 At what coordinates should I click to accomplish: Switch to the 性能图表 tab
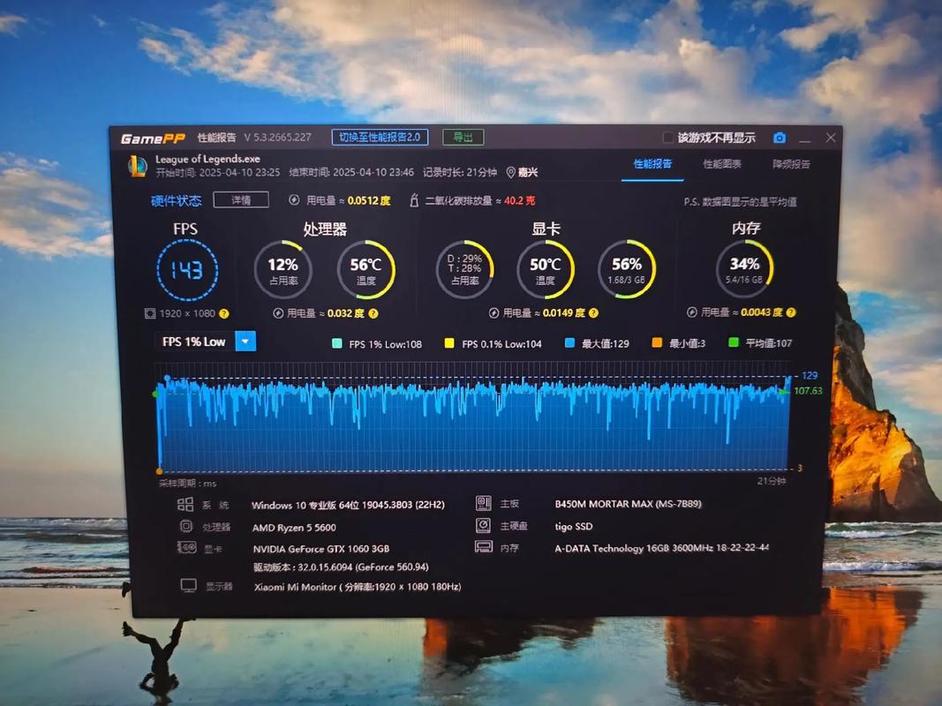pyautogui.click(x=721, y=164)
